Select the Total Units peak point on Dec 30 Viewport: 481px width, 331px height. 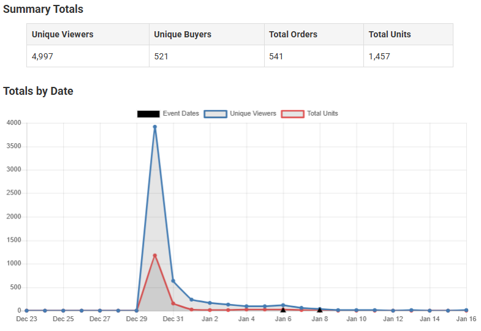tap(155, 255)
